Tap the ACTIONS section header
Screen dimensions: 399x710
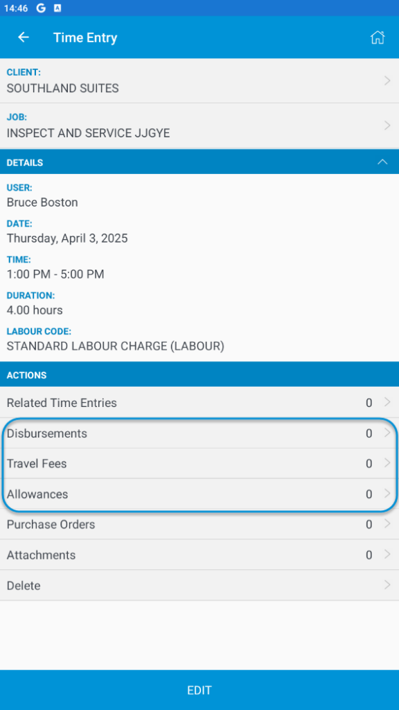tap(199, 374)
